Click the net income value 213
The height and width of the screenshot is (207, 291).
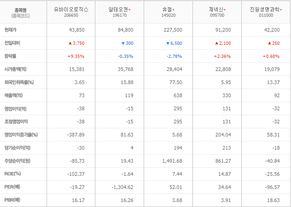(226, 148)
